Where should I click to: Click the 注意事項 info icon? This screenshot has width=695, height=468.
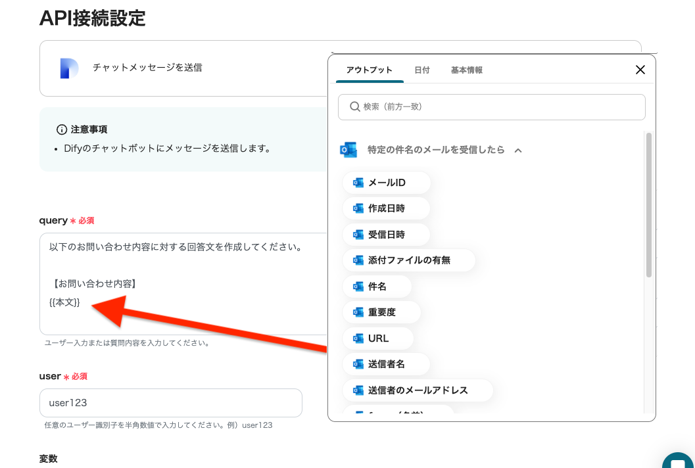pyautogui.click(x=62, y=129)
